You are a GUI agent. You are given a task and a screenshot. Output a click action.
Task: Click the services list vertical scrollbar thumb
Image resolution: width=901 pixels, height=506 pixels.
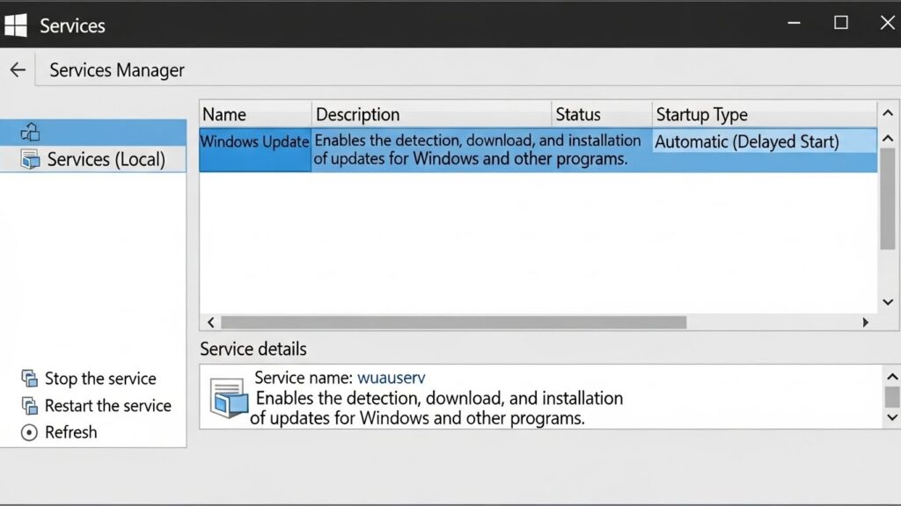(x=888, y=199)
